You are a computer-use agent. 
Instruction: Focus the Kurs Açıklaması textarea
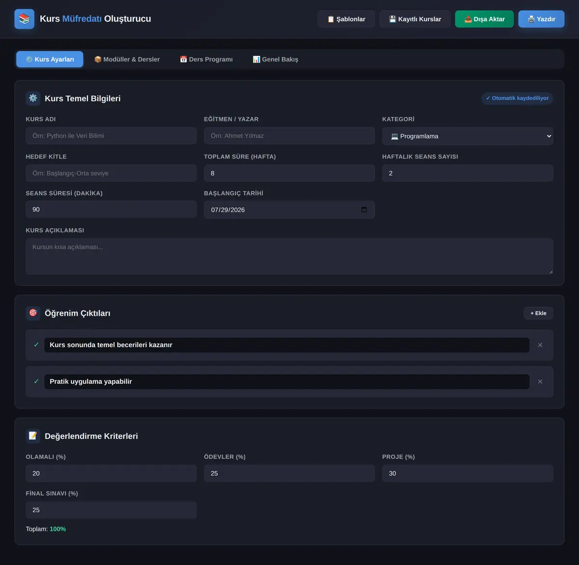289,256
